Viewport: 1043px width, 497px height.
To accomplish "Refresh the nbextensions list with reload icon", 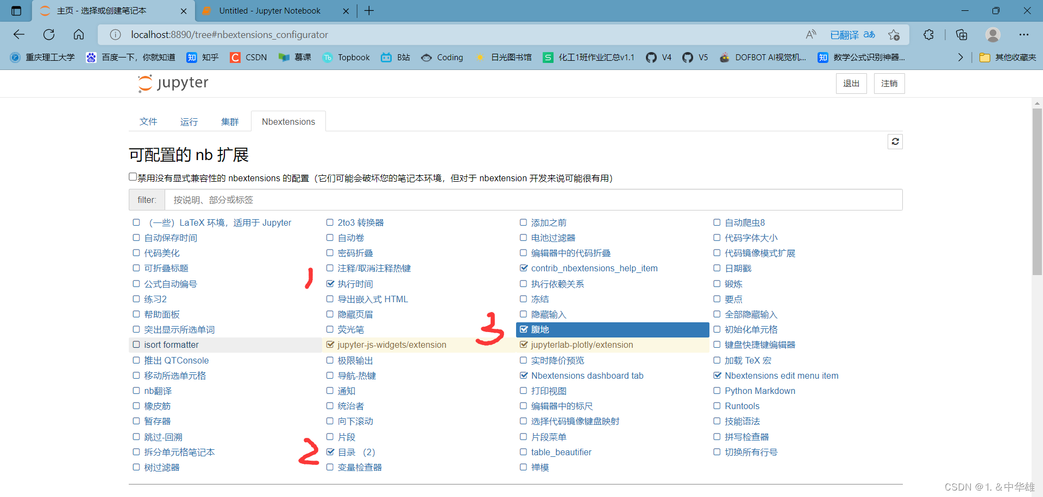I will pos(895,142).
